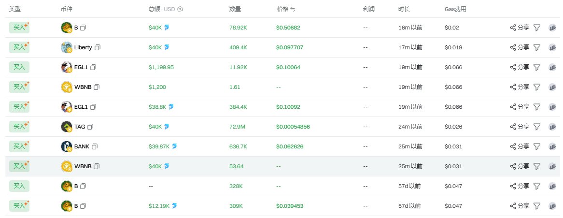Click the time 24m以前
The height and width of the screenshot is (218, 563).
tap(410, 127)
